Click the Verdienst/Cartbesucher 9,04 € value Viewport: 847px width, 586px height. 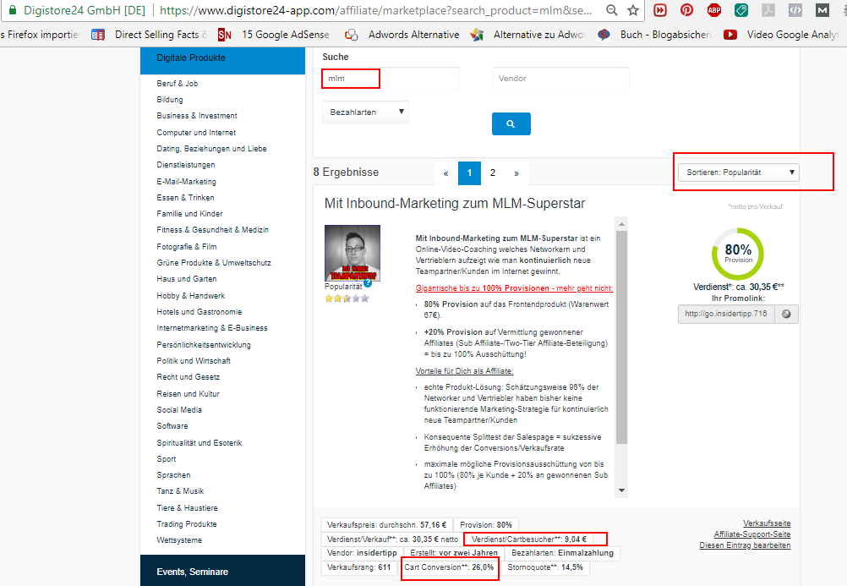pos(529,539)
